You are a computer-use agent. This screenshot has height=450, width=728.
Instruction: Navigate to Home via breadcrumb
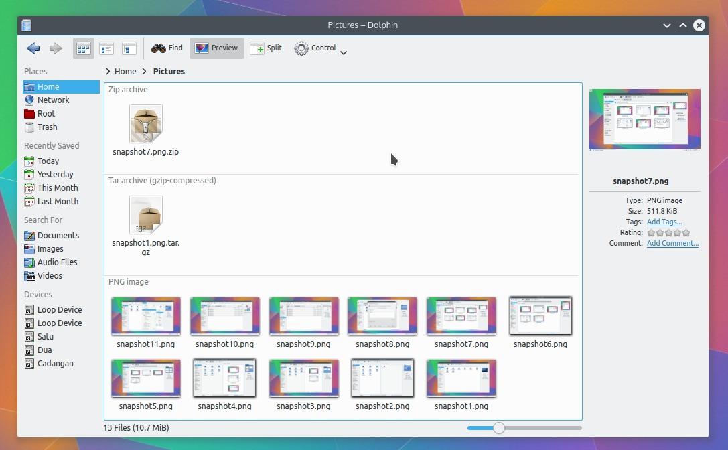tap(125, 71)
